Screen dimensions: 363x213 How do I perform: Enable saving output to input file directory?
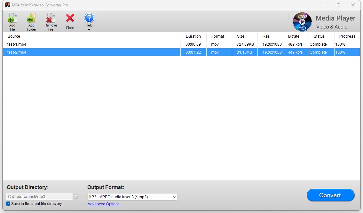(x=8, y=203)
